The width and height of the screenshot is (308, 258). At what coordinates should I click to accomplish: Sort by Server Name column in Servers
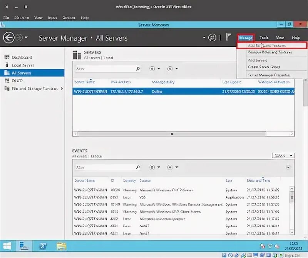(84, 82)
